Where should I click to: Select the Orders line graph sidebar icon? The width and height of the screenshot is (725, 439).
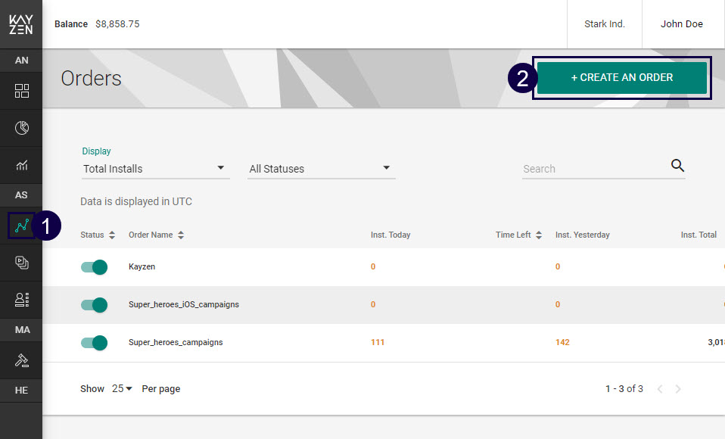(22, 226)
